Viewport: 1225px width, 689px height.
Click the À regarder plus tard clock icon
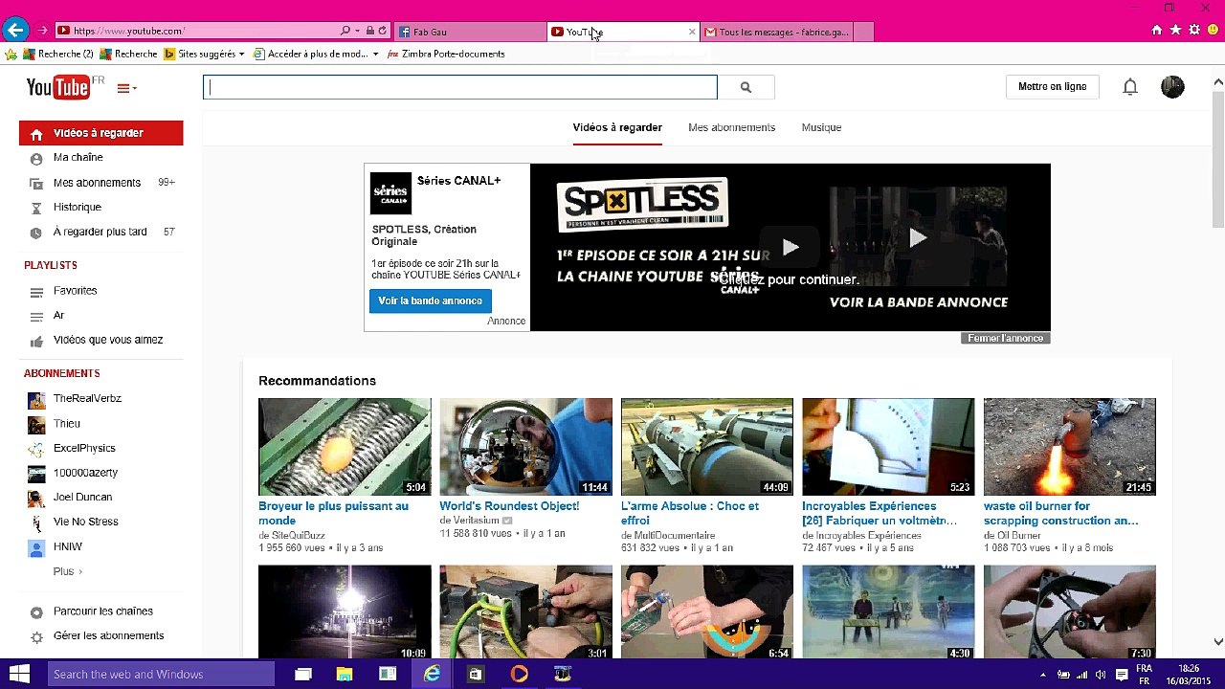tap(36, 233)
